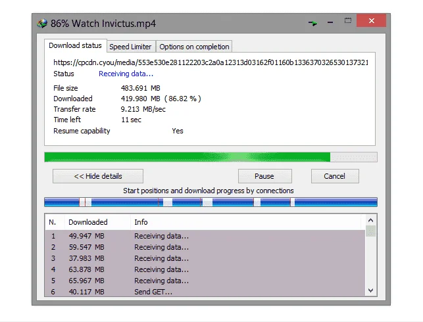Click the << Hide details button
This screenshot has width=423, height=322.
point(98,176)
